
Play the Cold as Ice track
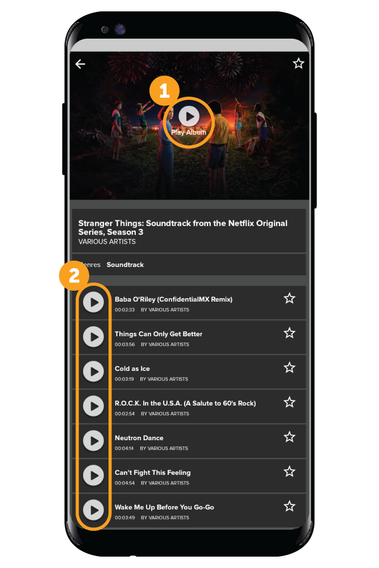pos(94,371)
